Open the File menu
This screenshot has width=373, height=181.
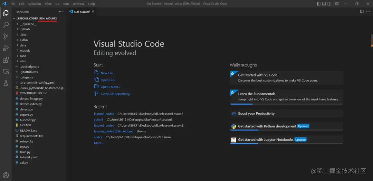(x=13, y=4)
